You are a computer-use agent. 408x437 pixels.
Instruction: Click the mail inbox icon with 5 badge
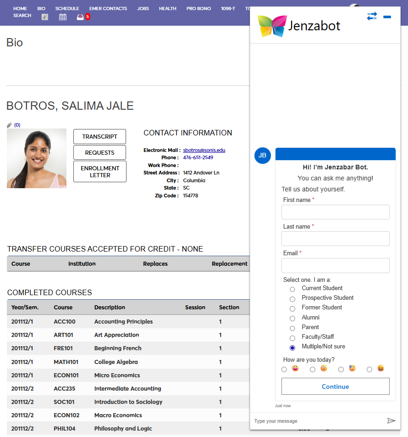(x=81, y=17)
